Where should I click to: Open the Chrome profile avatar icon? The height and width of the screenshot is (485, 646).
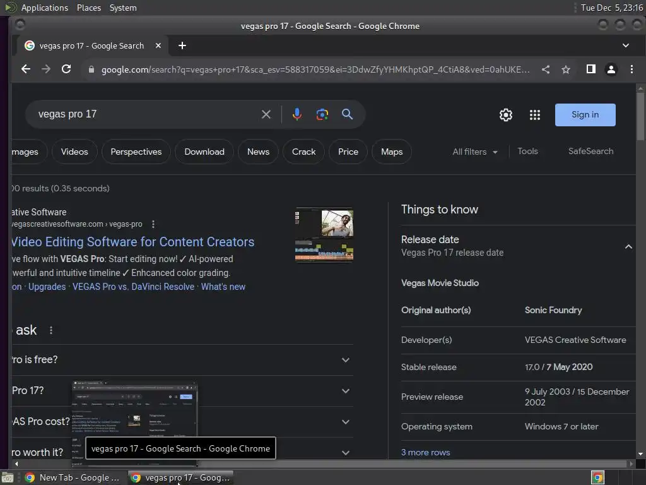pyautogui.click(x=611, y=69)
